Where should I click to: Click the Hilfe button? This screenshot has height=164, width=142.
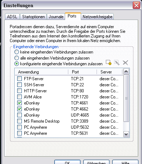[x=125, y=162]
